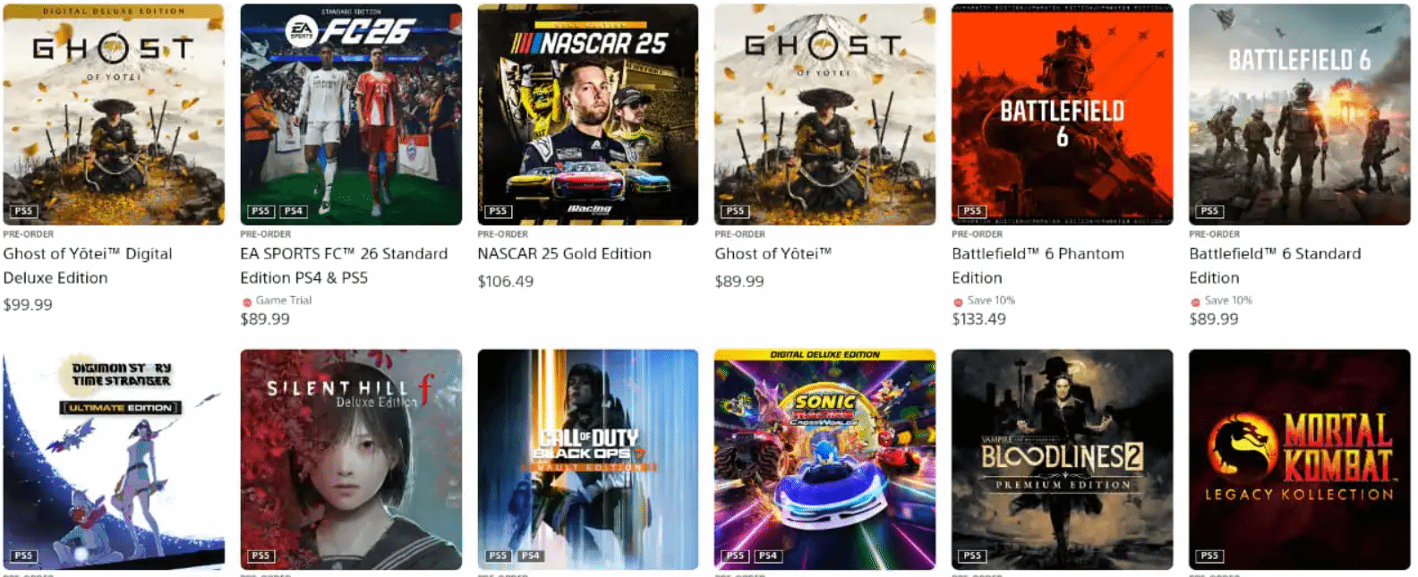Click the PS5 badge on the NASCAR 25 cover

(498, 211)
